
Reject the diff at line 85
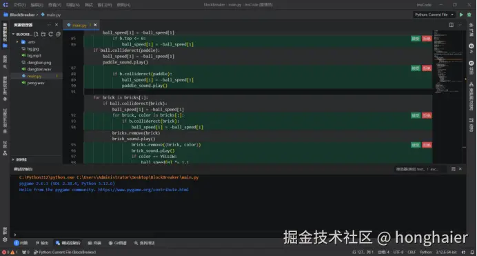427,39
